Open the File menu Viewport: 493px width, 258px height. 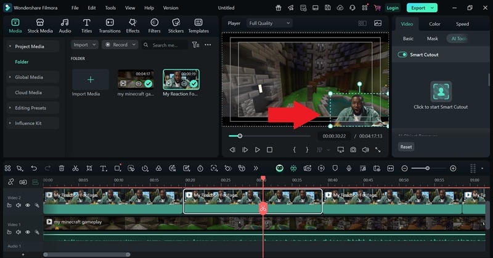click(75, 8)
